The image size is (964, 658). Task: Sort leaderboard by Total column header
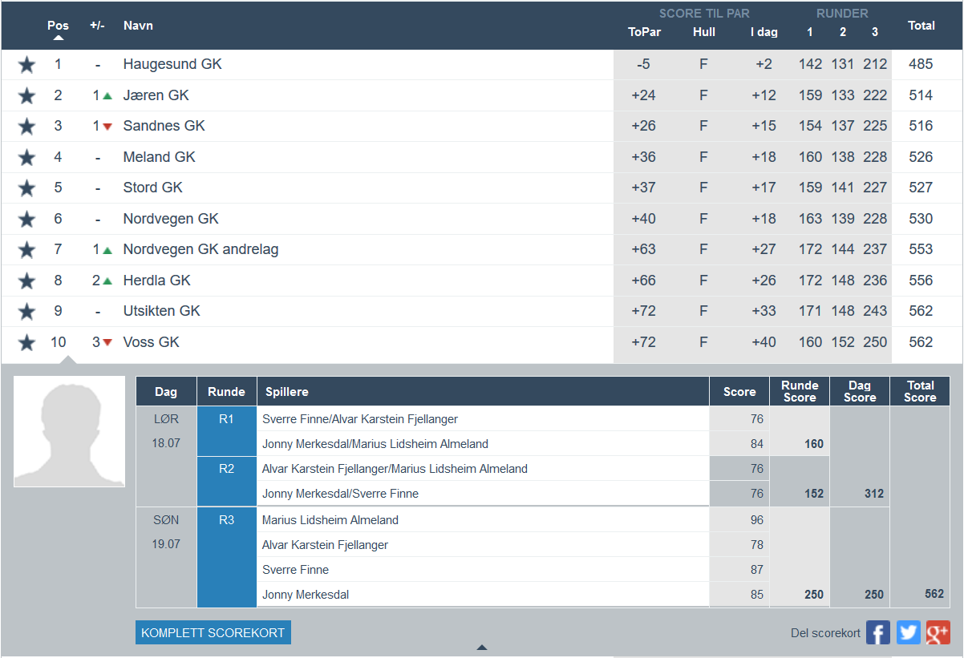(921, 26)
